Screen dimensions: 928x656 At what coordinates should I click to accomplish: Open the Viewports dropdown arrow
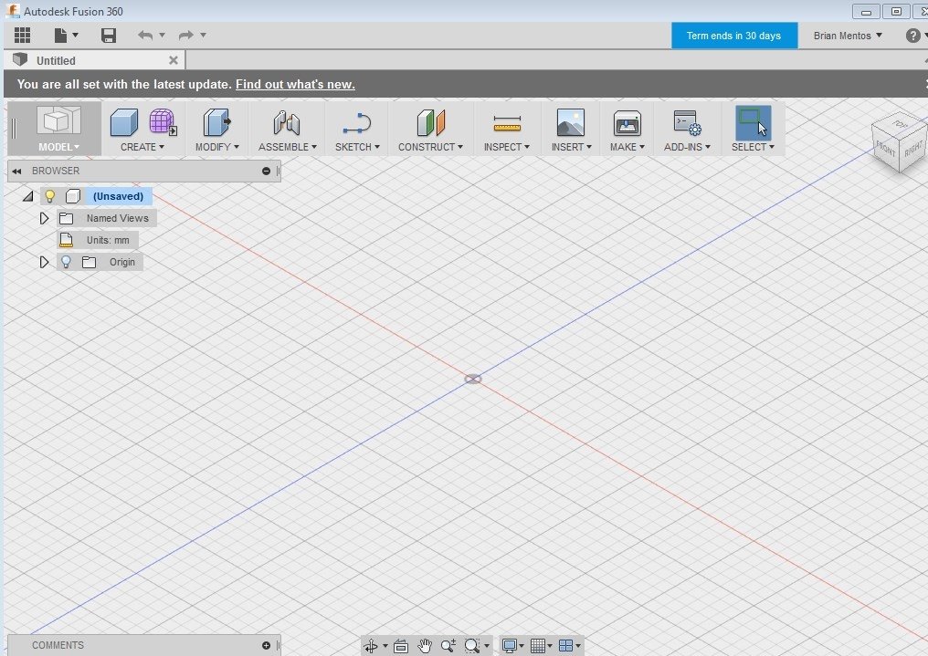578,646
